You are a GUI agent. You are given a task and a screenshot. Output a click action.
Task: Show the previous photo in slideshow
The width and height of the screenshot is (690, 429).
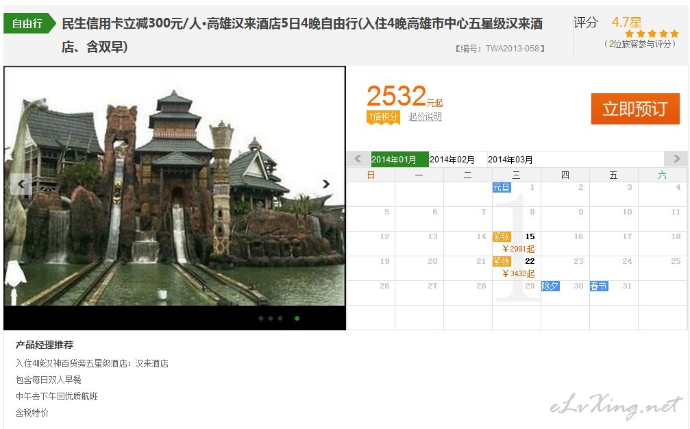point(21,184)
